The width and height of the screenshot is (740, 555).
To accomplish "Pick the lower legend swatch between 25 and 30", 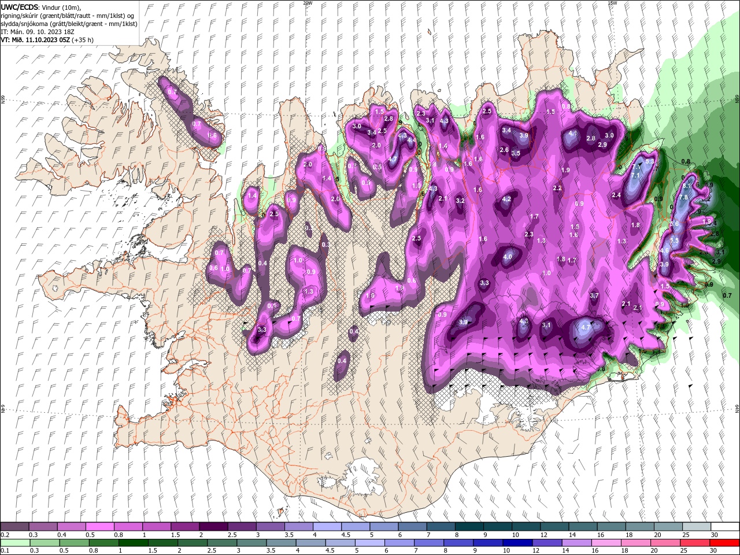I will (694, 543).
